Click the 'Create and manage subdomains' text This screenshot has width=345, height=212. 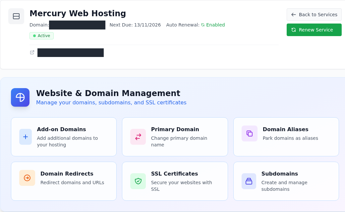[x=284, y=186]
